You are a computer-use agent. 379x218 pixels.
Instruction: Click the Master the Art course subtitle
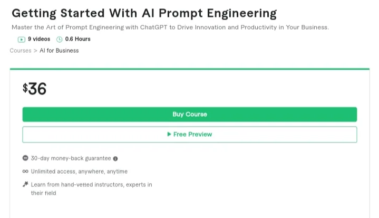click(x=170, y=27)
